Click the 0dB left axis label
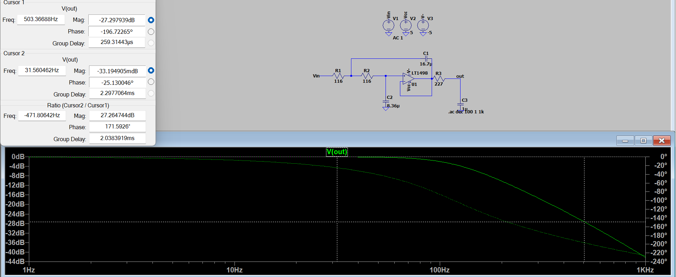Screen dimensions: 676x277 (18, 157)
